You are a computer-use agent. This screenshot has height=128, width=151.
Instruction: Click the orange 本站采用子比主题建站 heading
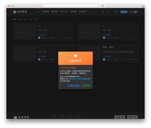(68, 68)
